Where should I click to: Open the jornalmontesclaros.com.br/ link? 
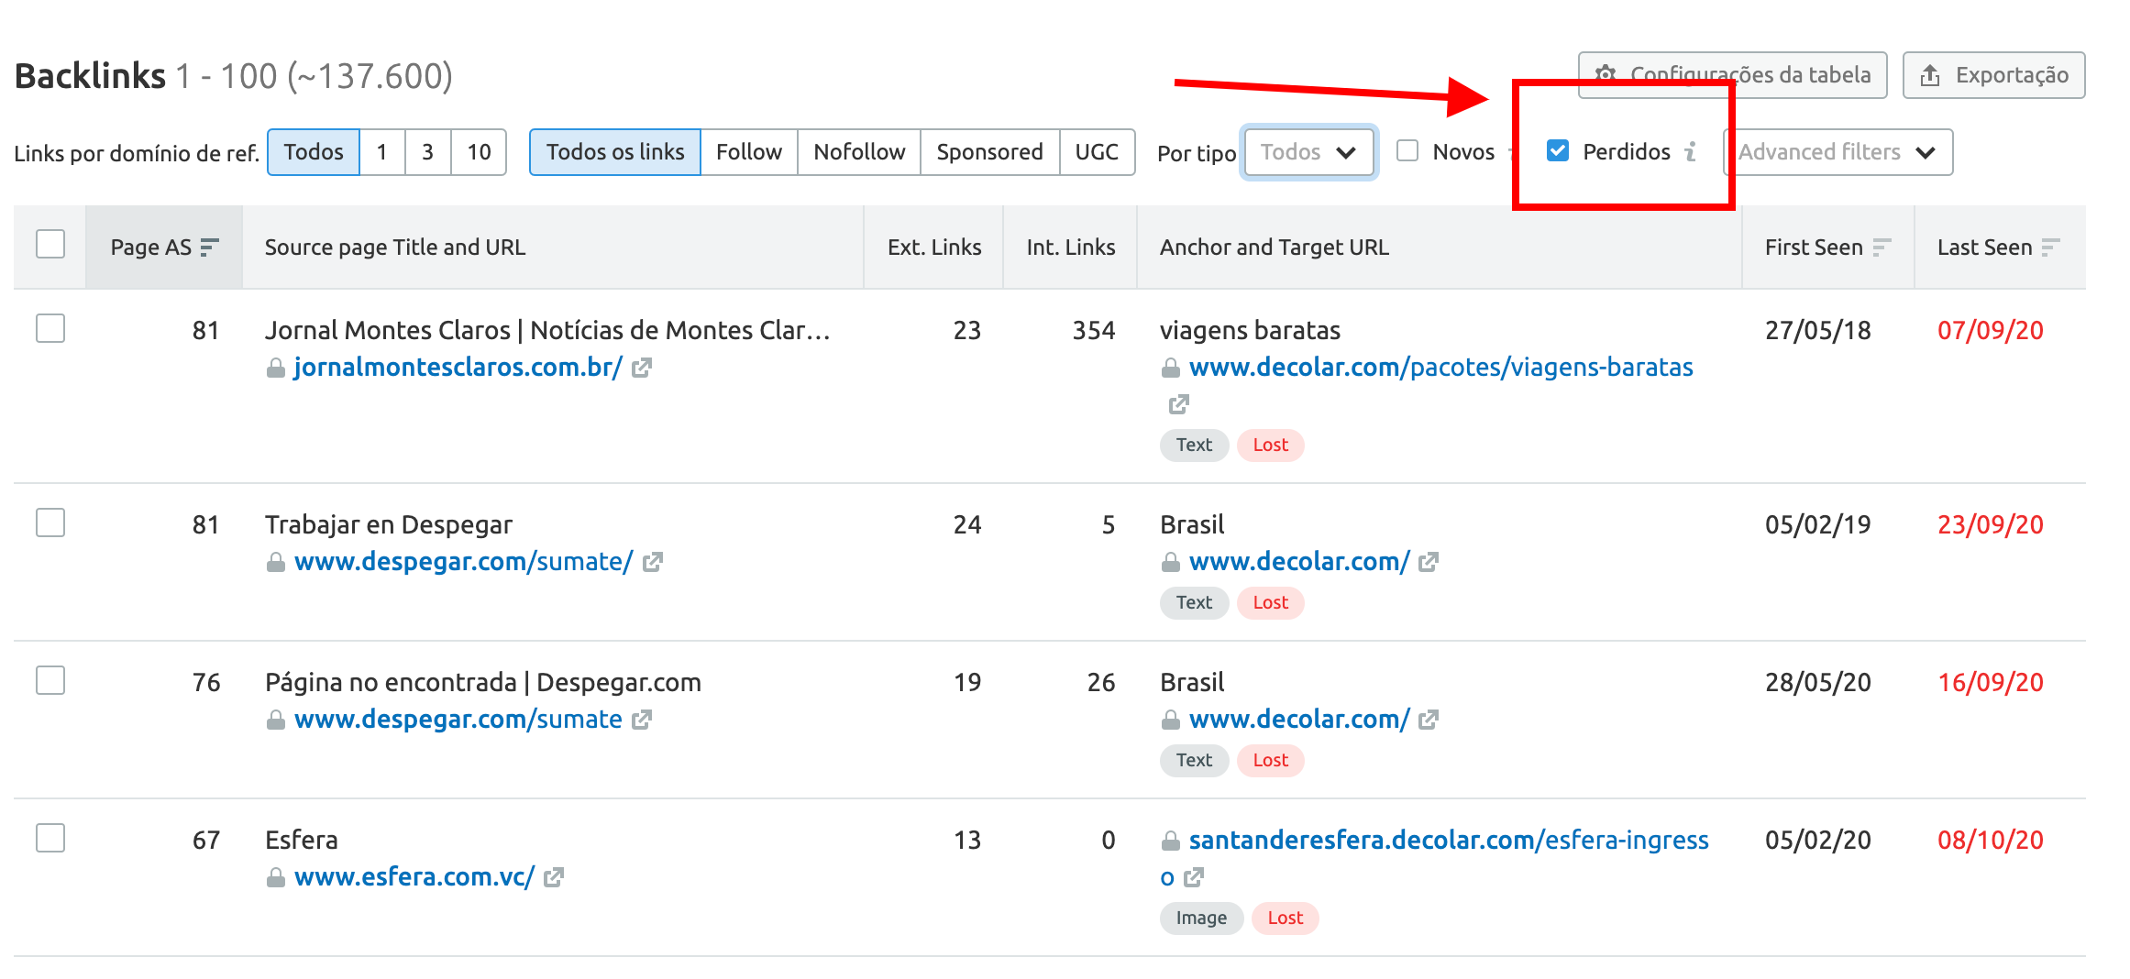458,368
